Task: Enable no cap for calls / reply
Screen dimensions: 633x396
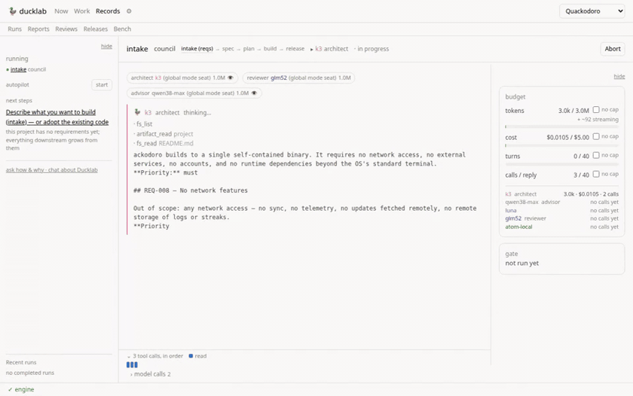Action: 596,174
